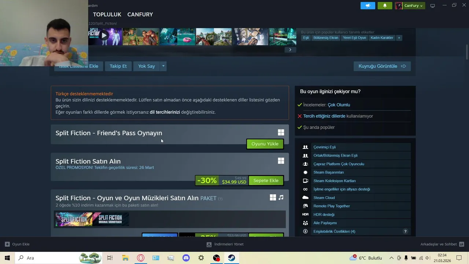This screenshot has height=264, width=469.
Task: Open the Çok Olumlu reviews link
Action: [x=339, y=105]
